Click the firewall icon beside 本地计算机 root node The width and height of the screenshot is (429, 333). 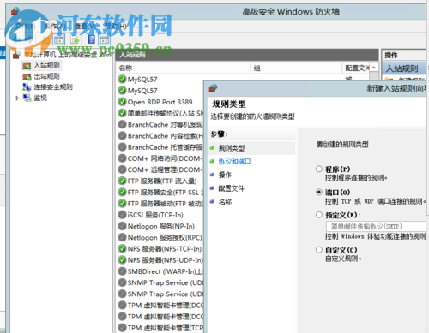tap(16, 55)
